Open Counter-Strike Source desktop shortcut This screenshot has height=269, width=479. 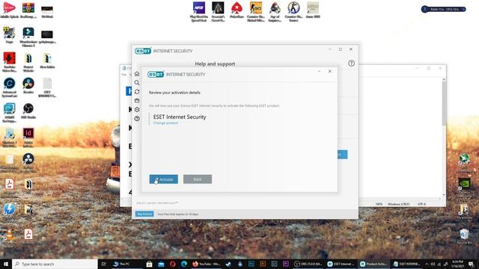point(293,12)
